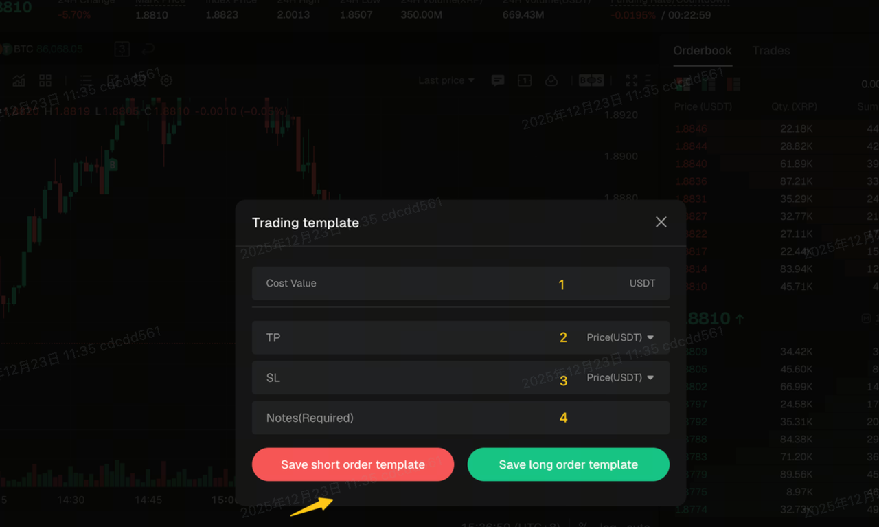Open the TP Price(USDT) dropdown
The height and width of the screenshot is (527, 879).
[x=620, y=337]
